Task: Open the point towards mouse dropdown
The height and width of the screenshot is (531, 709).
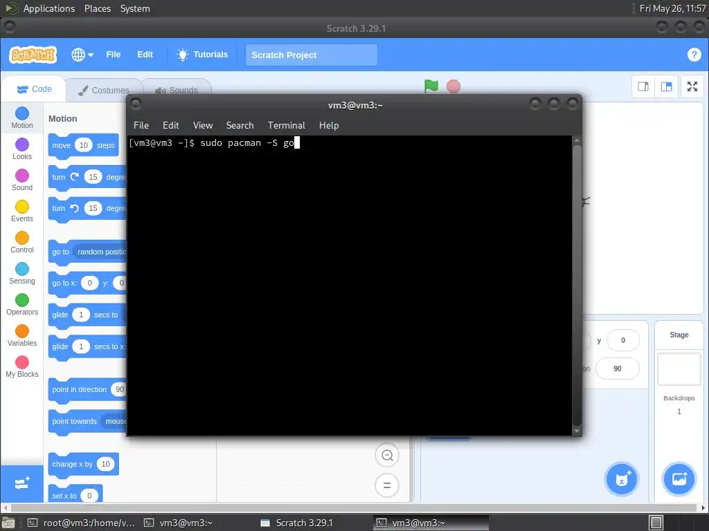Action: pos(114,421)
